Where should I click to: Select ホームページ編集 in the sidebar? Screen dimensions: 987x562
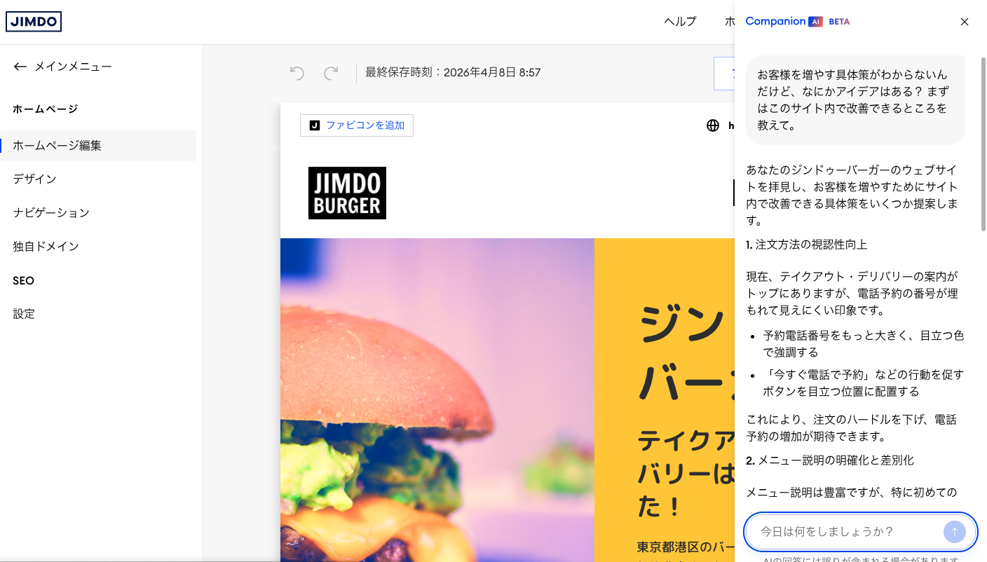tap(57, 146)
